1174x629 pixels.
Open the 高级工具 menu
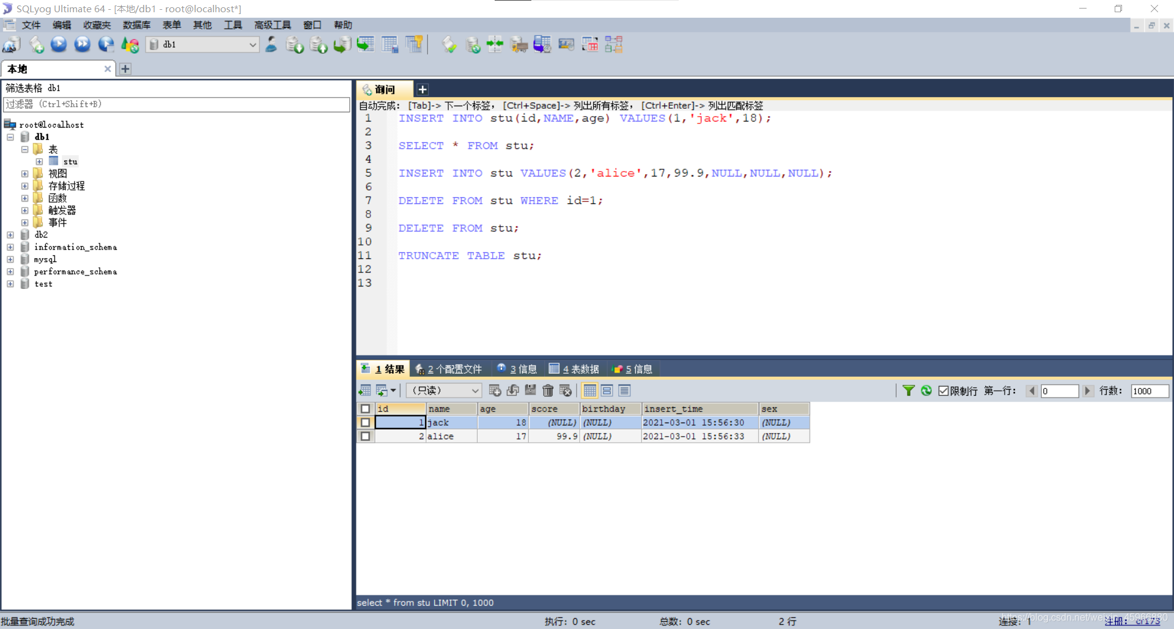point(273,25)
